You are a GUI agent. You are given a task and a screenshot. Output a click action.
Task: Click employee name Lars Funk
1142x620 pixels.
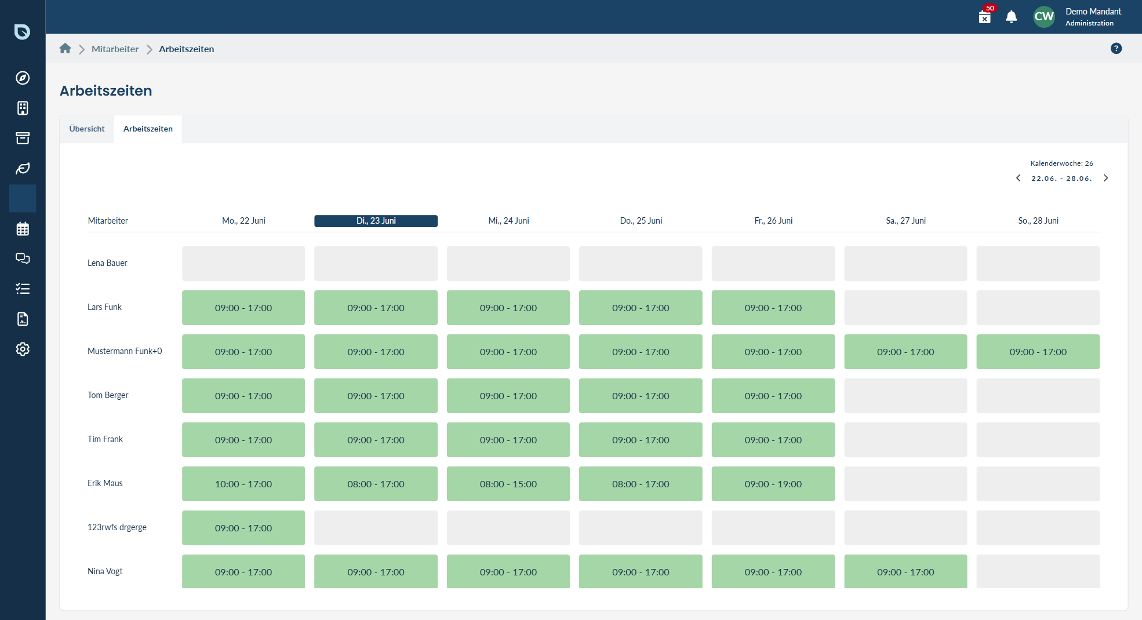tap(104, 307)
